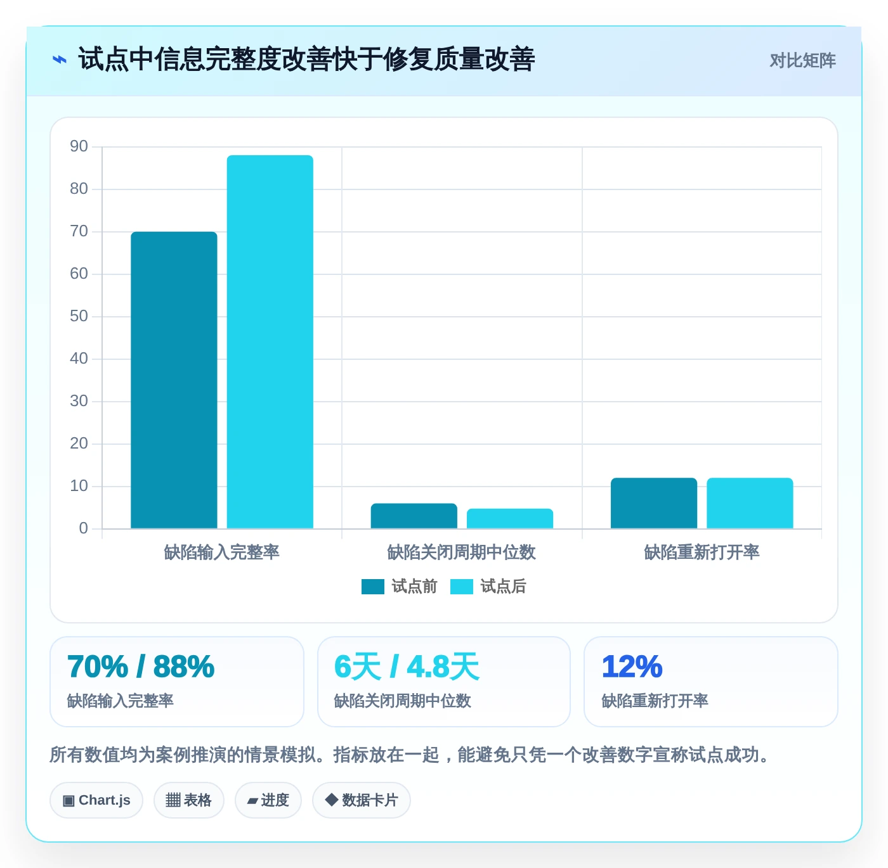
Task: Click the main title 试点中信息完整度改善快于修复质量改善
Action: 306,60
